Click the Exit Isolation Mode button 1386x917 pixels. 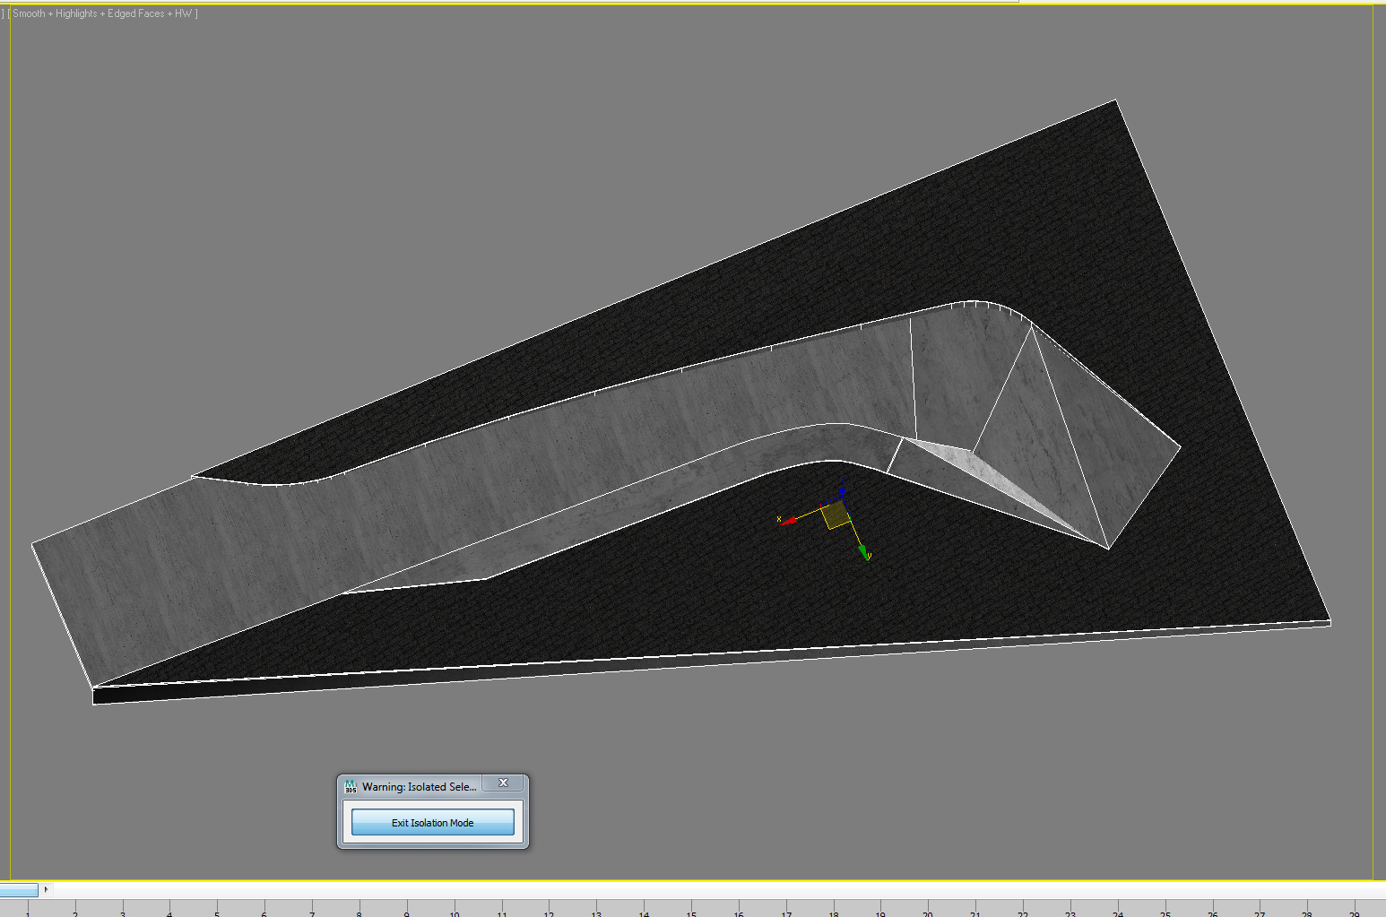click(432, 822)
